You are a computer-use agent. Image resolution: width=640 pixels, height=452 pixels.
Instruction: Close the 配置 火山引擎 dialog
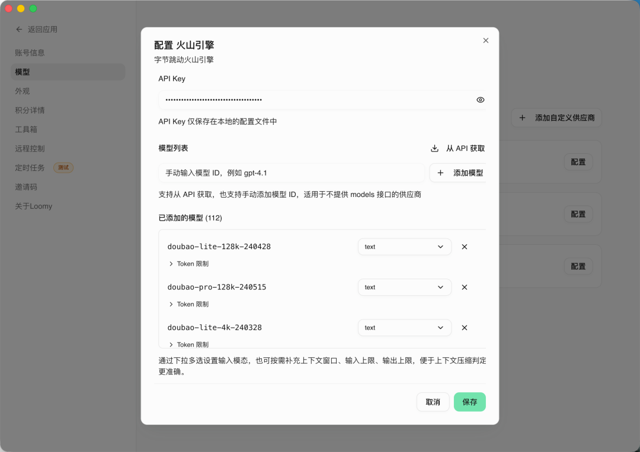click(486, 40)
